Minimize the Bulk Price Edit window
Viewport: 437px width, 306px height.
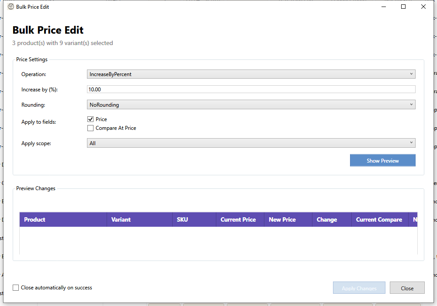tap(383, 7)
